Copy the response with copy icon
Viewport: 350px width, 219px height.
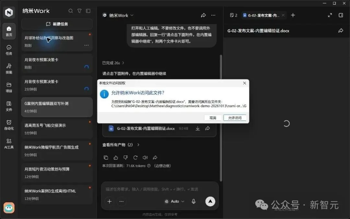(106, 158)
